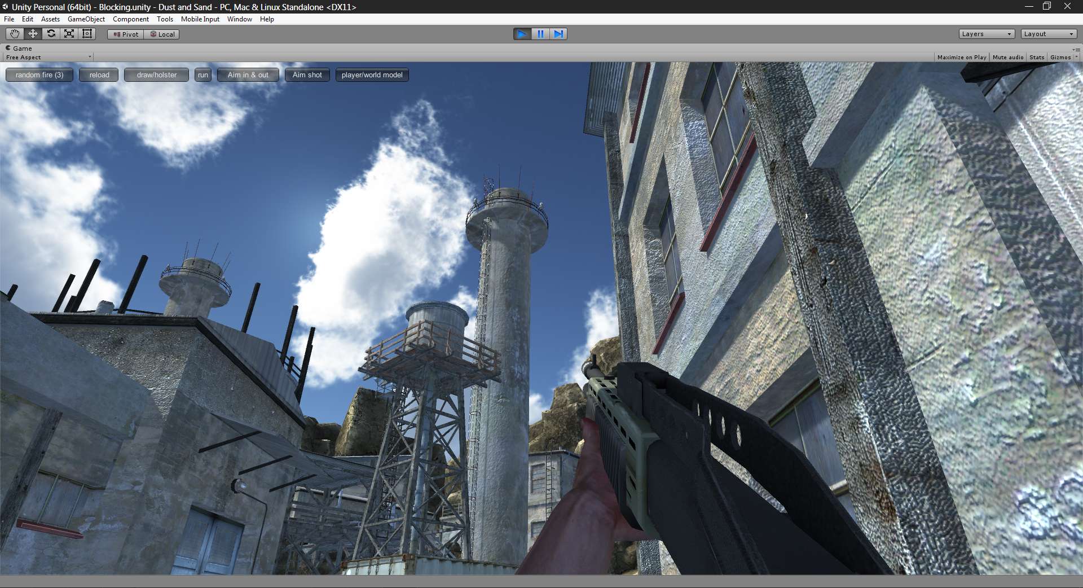Select the Game tab
Image resolution: width=1083 pixels, height=588 pixels.
coord(19,49)
